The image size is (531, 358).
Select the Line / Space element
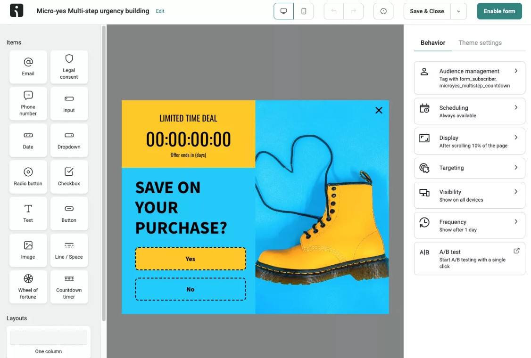pos(69,250)
